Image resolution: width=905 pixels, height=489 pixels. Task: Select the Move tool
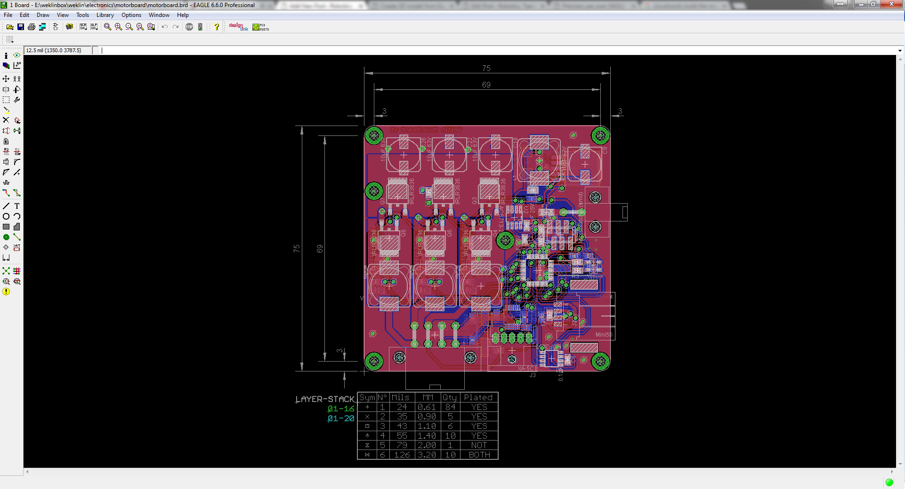click(6, 79)
